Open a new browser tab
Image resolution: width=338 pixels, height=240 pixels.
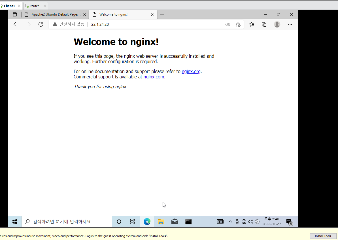point(162,14)
